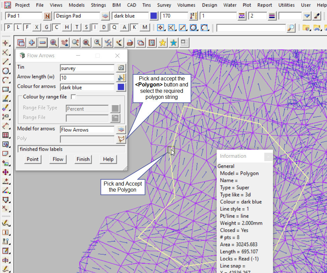
Task: Open the blue dropdown arrow in top toolbar
Action: point(307,16)
